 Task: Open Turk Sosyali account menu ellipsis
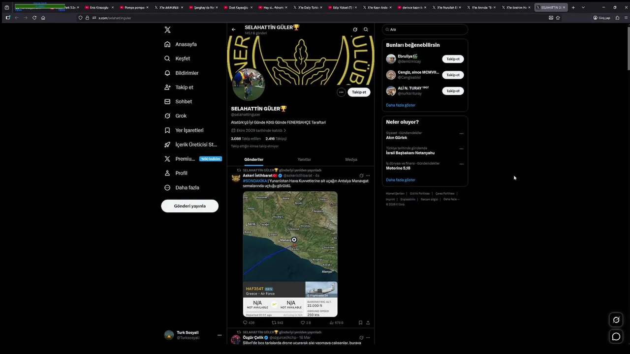click(x=220, y=335)
